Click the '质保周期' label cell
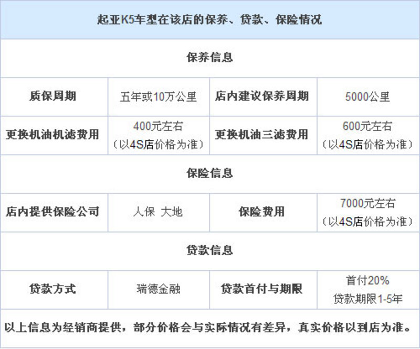 point(53,96)
